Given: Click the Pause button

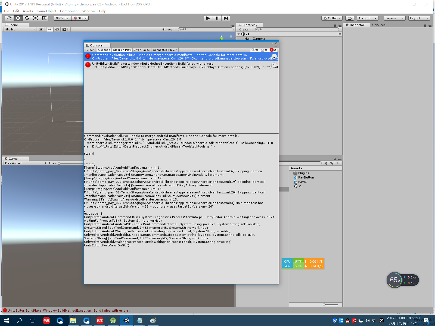Looking at the screenshot, I should [217, 18].
